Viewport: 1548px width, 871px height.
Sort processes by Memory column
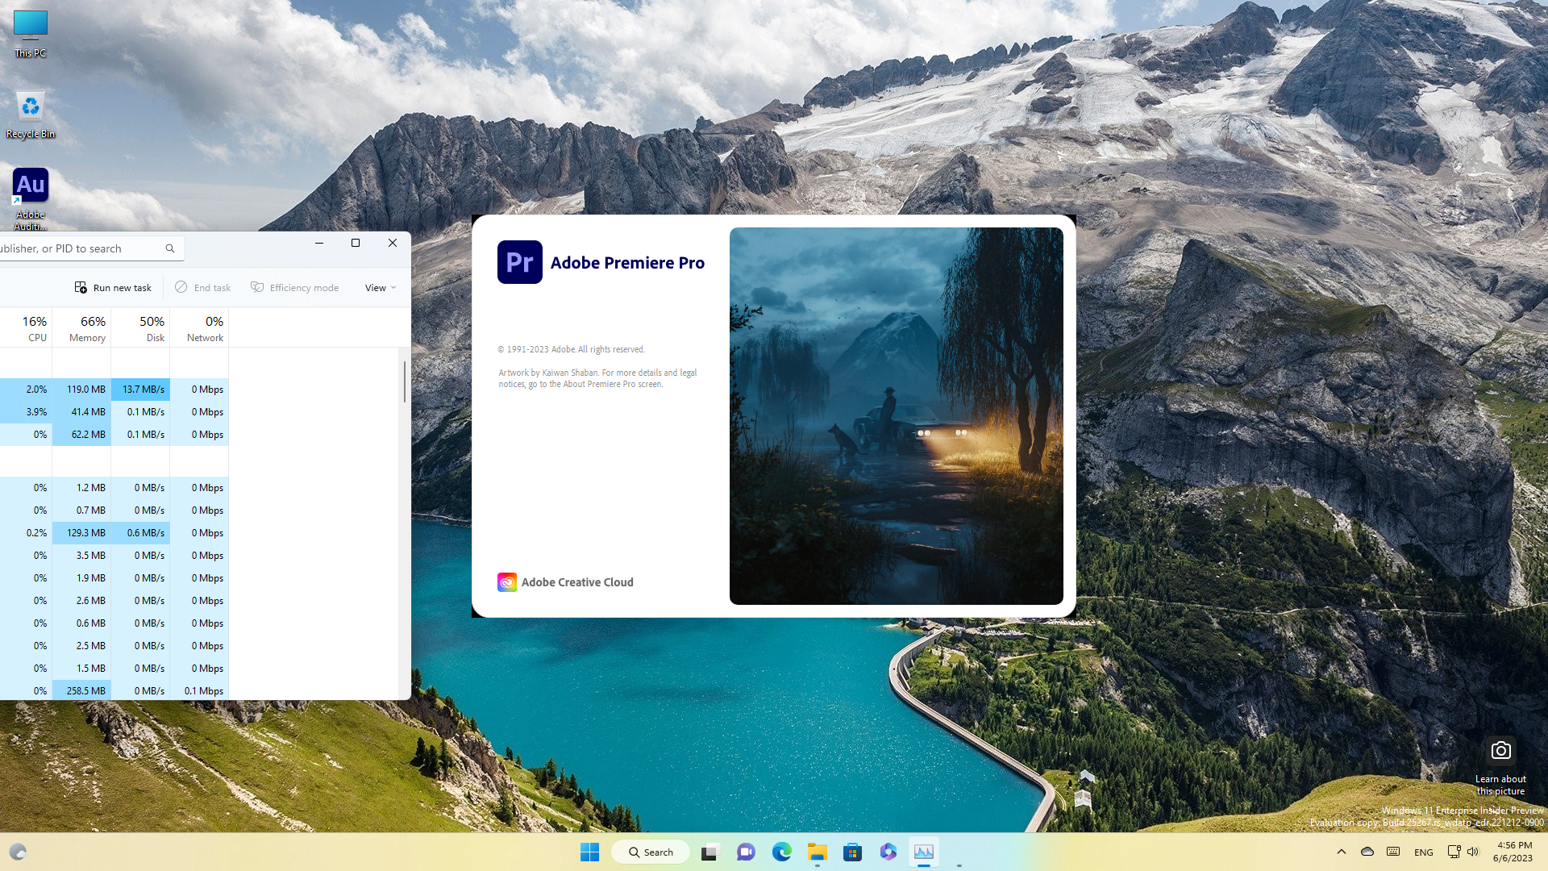coord(87,328)
